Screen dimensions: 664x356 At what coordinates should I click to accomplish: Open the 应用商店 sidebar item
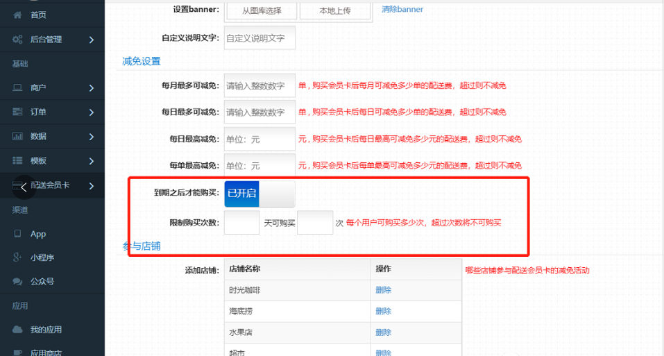(x=46, y=353)
